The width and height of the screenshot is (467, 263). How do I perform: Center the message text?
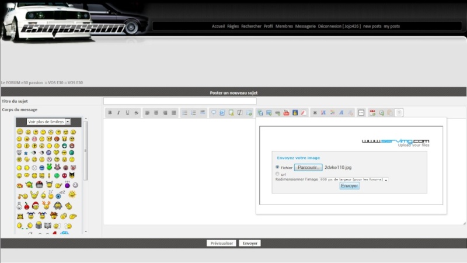[x=156, y=112]
